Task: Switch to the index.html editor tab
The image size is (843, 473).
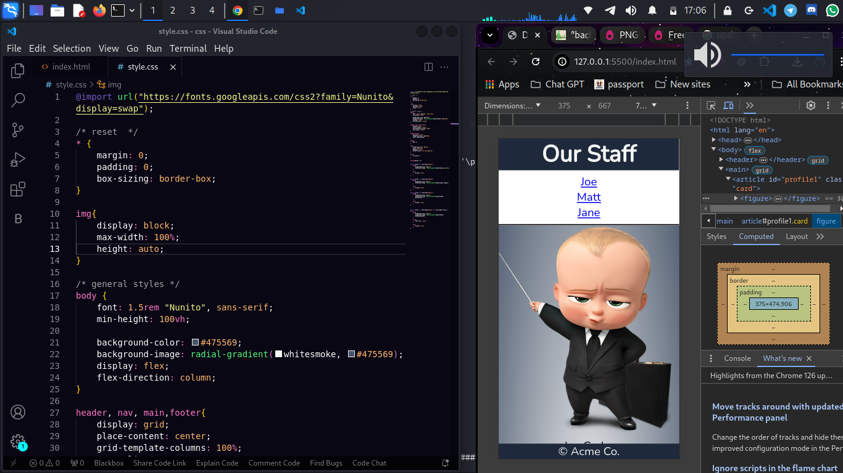Action: click(x=70, y=67)
